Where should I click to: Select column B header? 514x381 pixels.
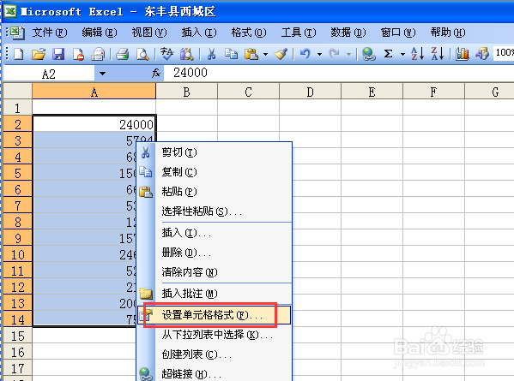(186, 92)
